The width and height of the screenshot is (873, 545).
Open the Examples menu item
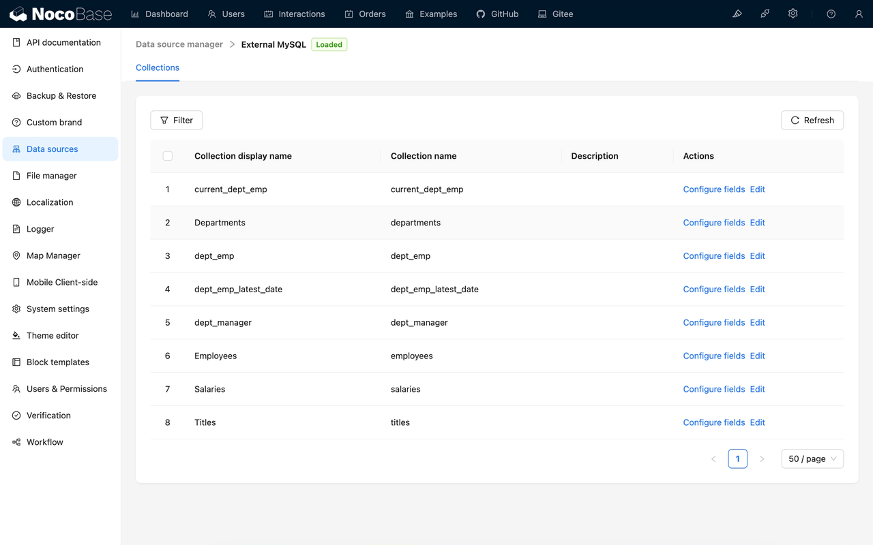click(431, 14)
